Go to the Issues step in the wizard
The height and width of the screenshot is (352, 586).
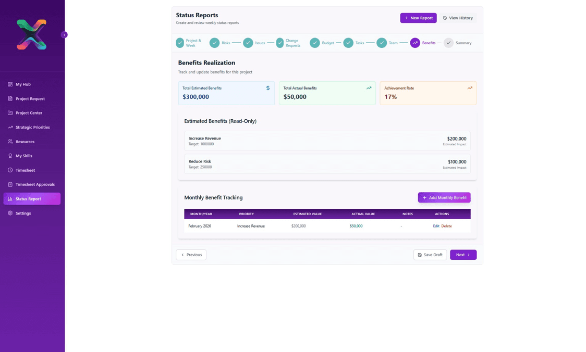[248, 43]
